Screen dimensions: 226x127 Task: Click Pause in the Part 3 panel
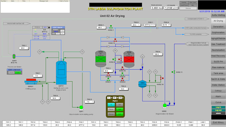tap(111, 109)
